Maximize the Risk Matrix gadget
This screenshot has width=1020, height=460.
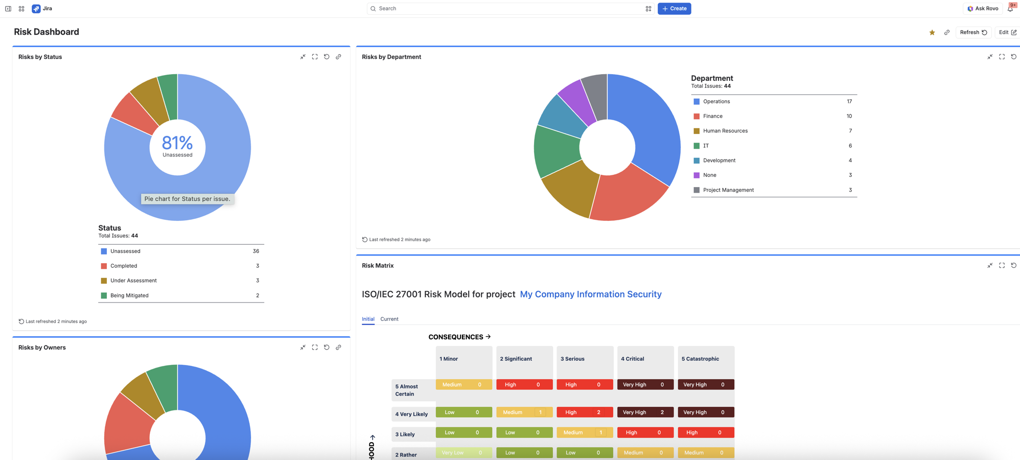tap(1002, 265)
